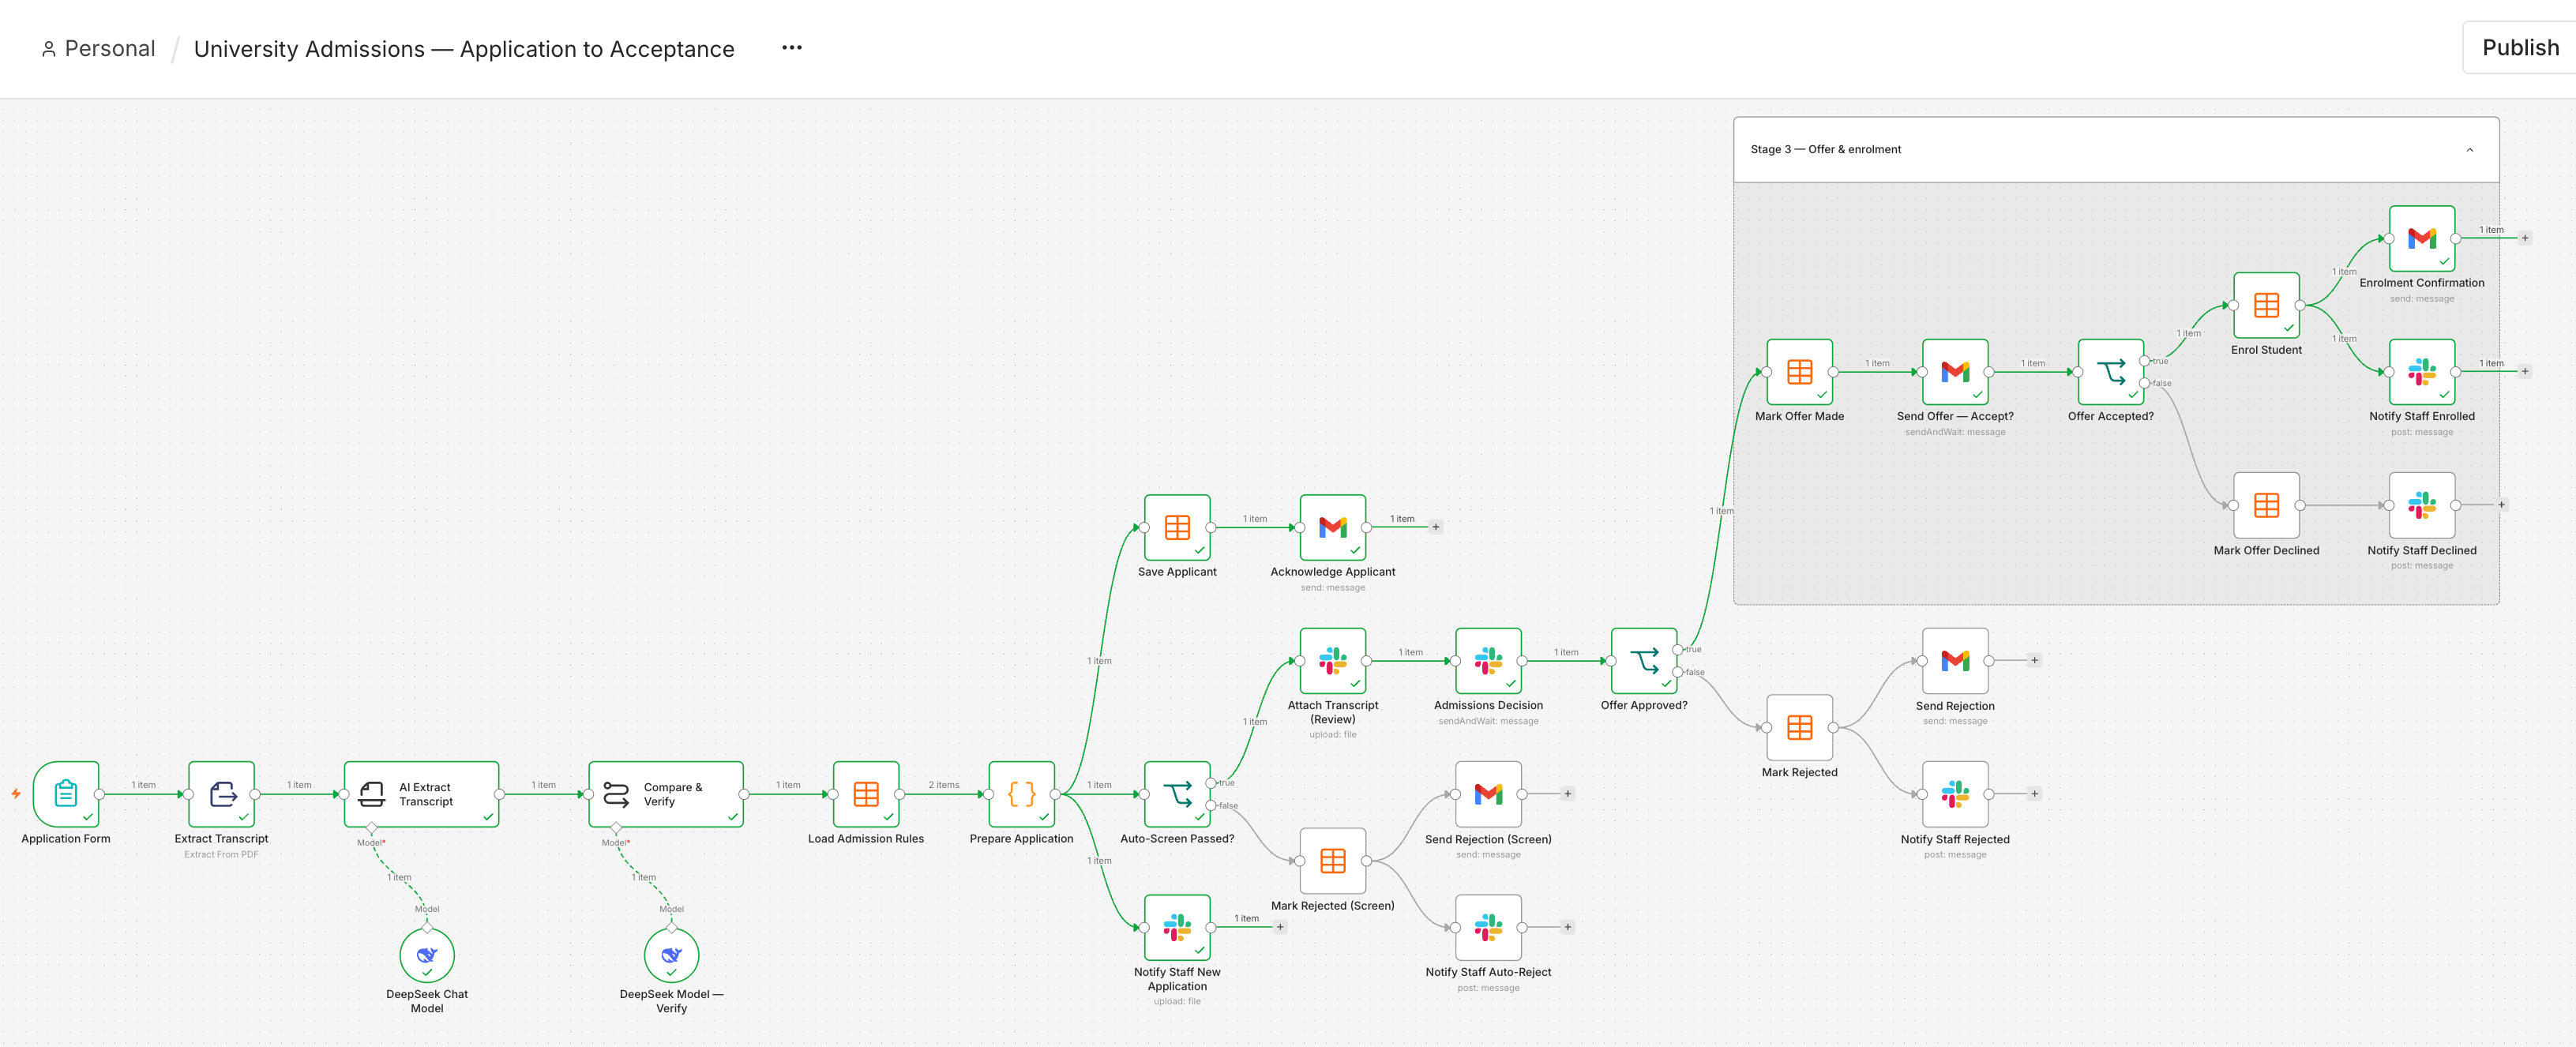Open the Application Form trigger node
2576x1047 pixels.
coord(66,794)
